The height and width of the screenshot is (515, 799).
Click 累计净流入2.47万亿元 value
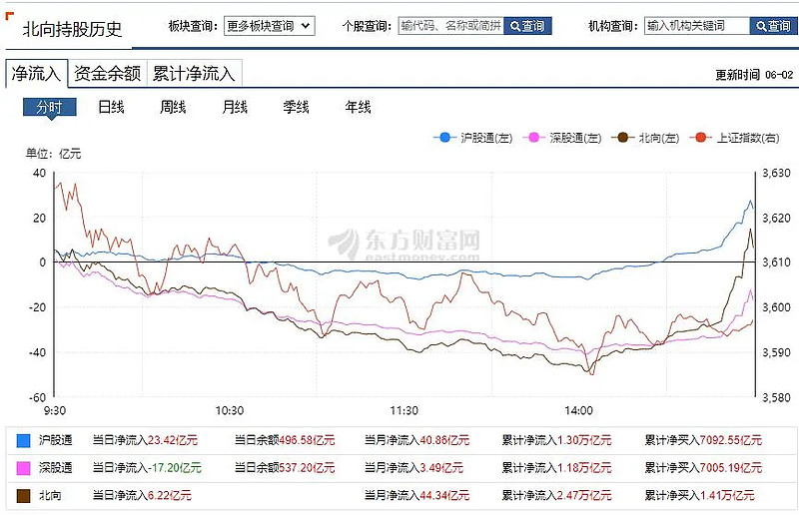coord(556,495)
